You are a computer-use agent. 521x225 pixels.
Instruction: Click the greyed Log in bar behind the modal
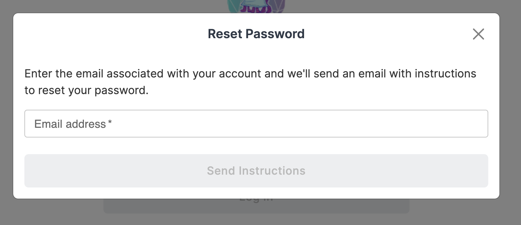[256, 206]
